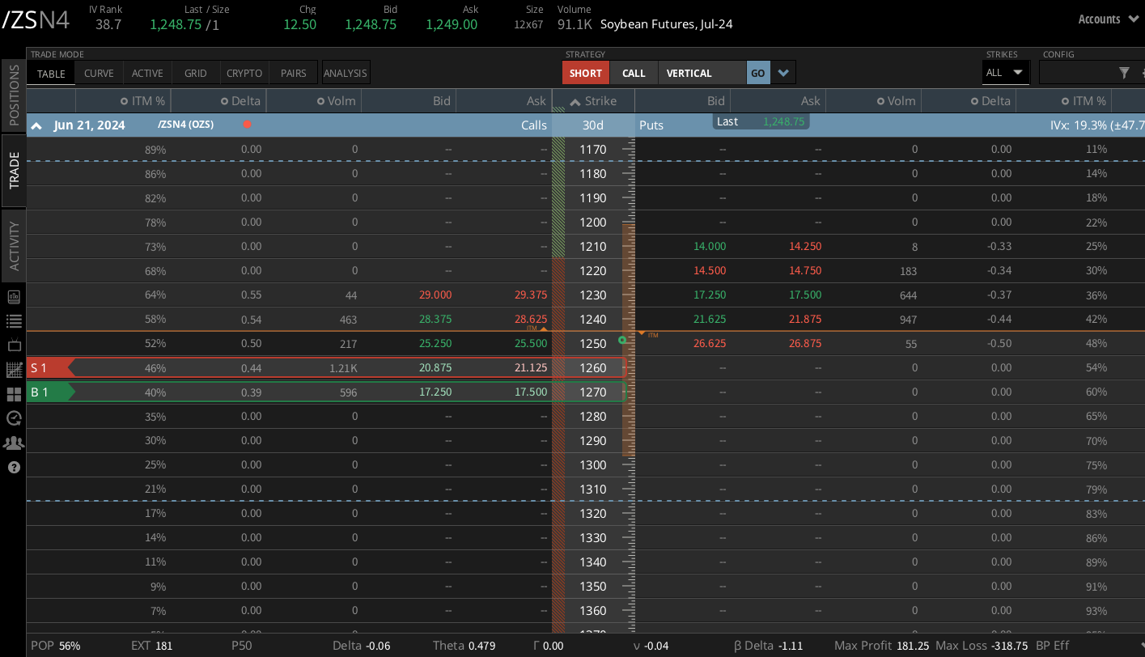Click call bid 25.250 at 1250 strike

435,344
